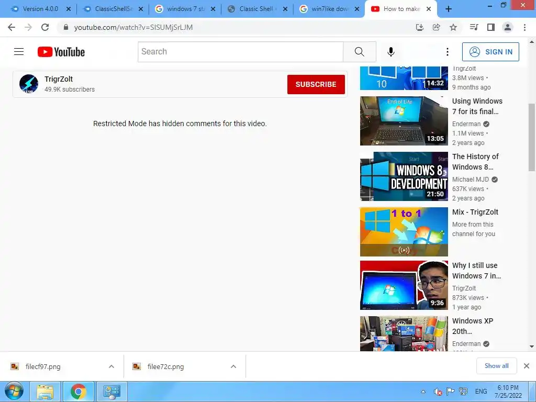
Task: Click the muted volume tray icon
Action: pyautogui.click(x=438, y=392)
